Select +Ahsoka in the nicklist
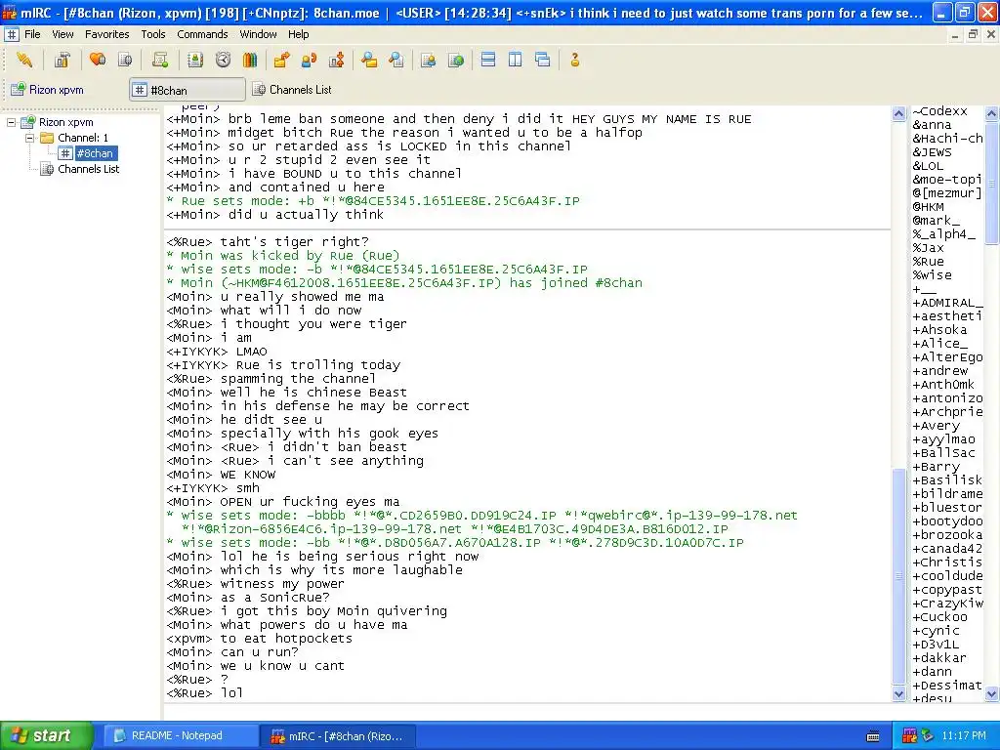The width and height of the screenshot is (1000, 750). 939,330
